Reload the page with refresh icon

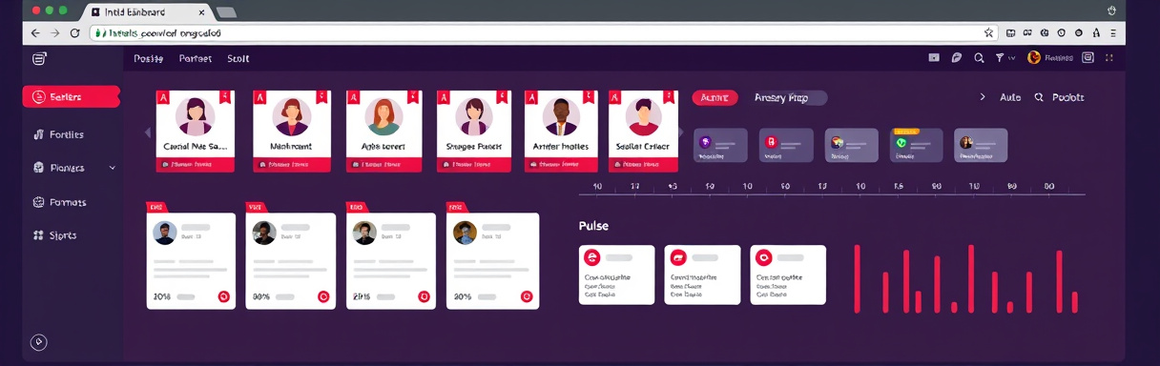click(75, 32)
